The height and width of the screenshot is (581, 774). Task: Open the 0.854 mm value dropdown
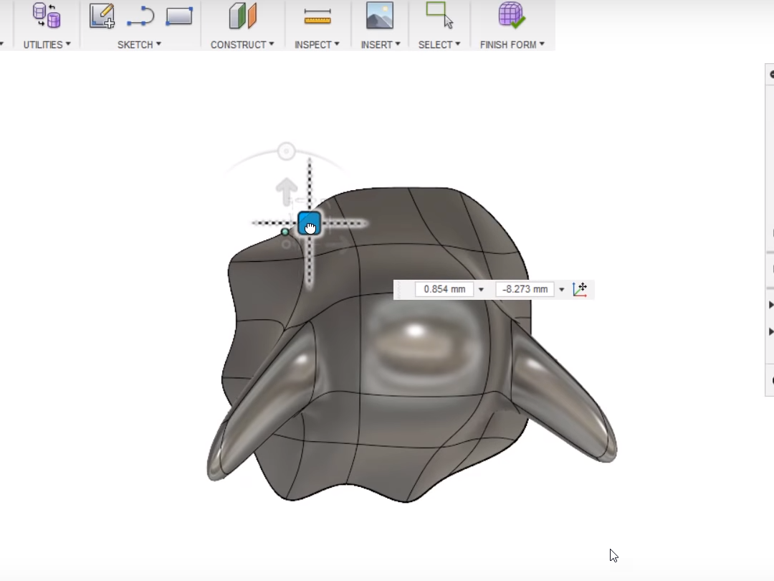479,289
